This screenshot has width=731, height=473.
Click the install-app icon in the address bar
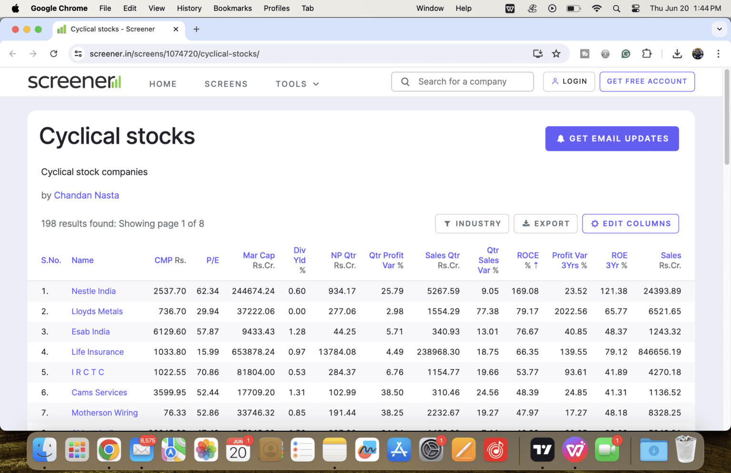click(537, 53)
